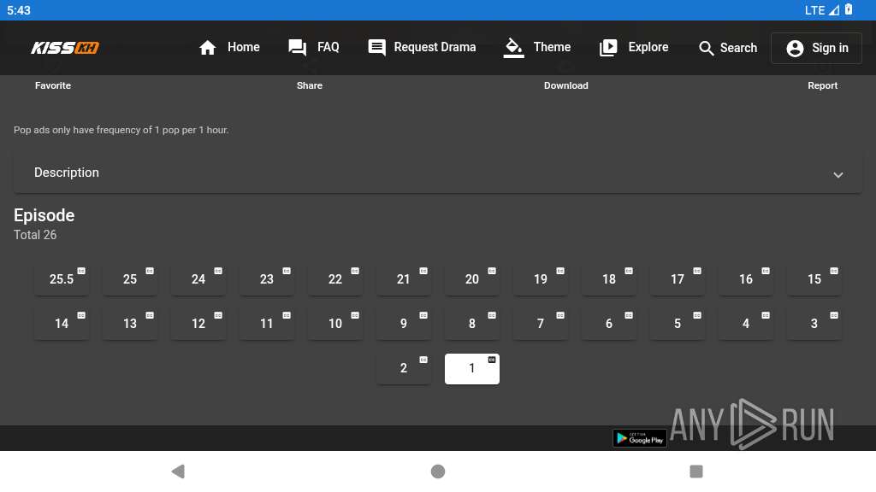
Task: Select episode 11
Action: click(x=267, y=324)
